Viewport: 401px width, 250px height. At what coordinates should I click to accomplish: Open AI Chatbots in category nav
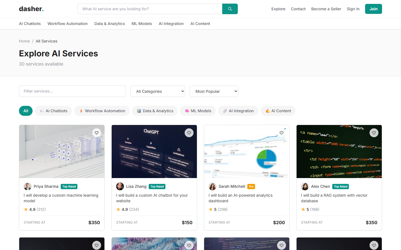[30, 24]
